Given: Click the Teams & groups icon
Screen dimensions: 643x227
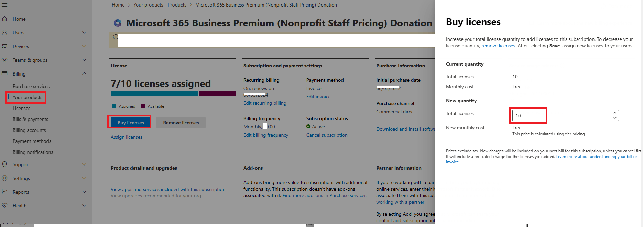Looking at the screenshot, I should 4,60.
